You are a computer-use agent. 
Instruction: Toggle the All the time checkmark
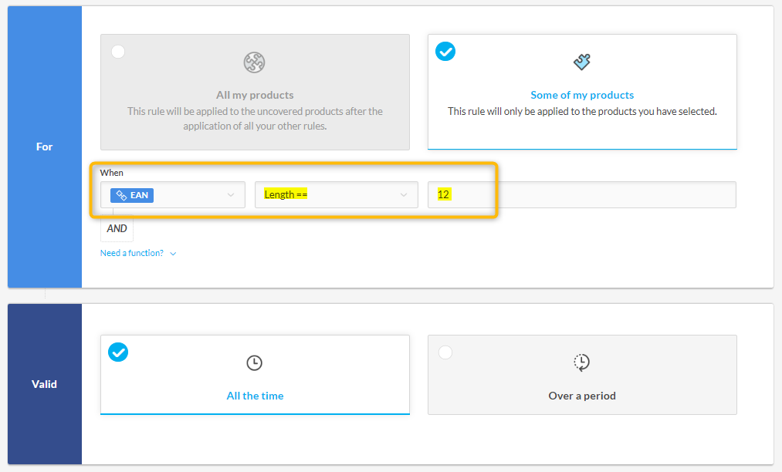(118, 352)
